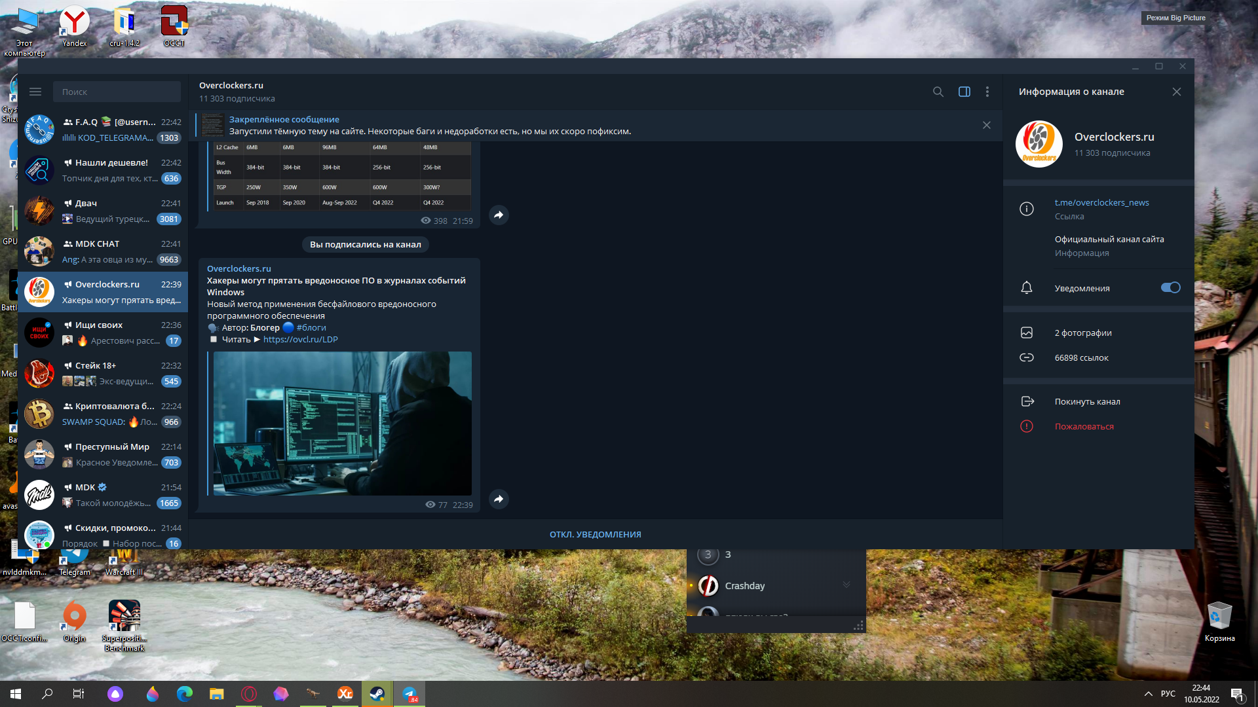
Task: Click Пожаловаться report option
Action: click(1084, 427)
